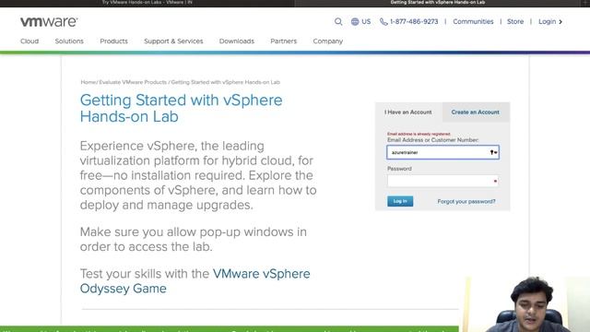Screen dimensions: 590x332
Task: Open the Partners menu
Action: click(x=283, y=41)
